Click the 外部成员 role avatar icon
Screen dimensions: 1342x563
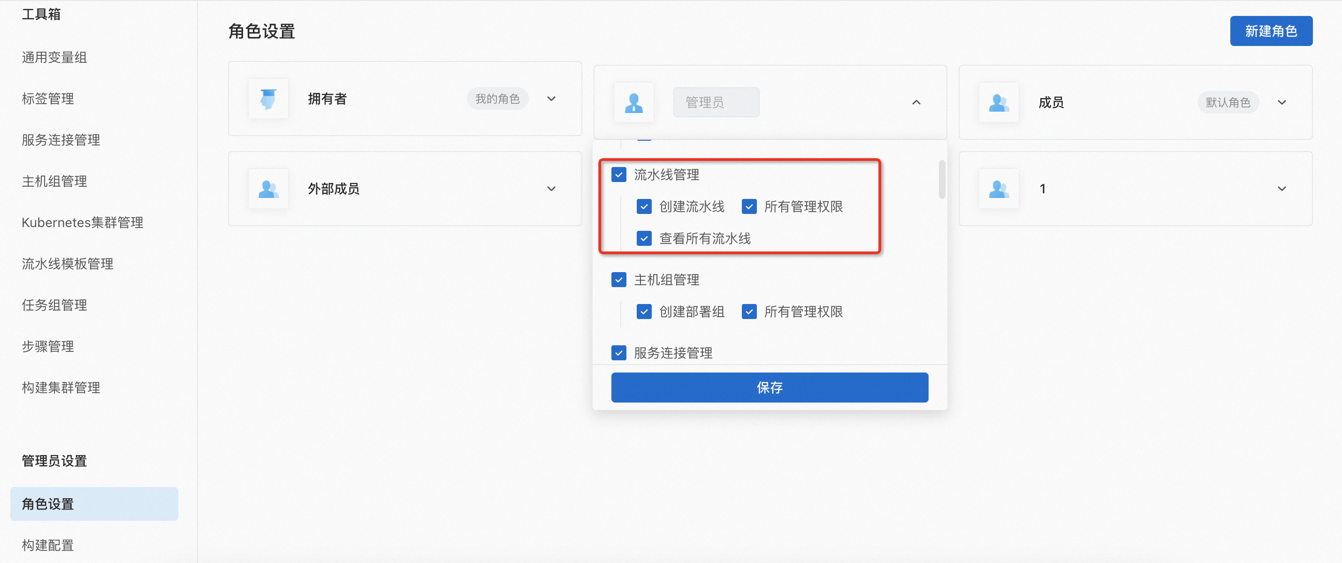point(268,189)
